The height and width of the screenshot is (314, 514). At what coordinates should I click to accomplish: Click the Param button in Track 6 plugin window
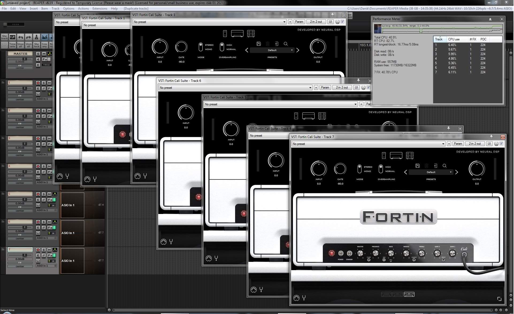(325, 87)
